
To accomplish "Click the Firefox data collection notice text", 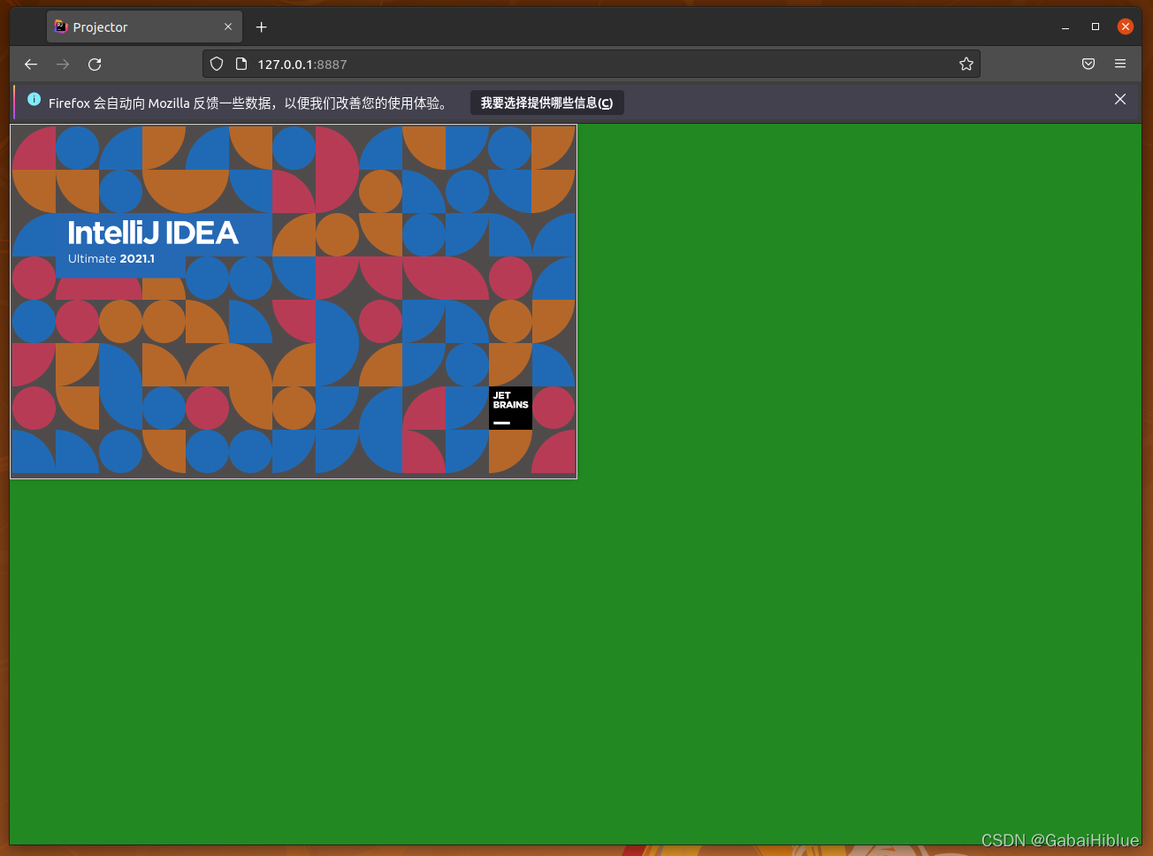I will click(248, 103).
